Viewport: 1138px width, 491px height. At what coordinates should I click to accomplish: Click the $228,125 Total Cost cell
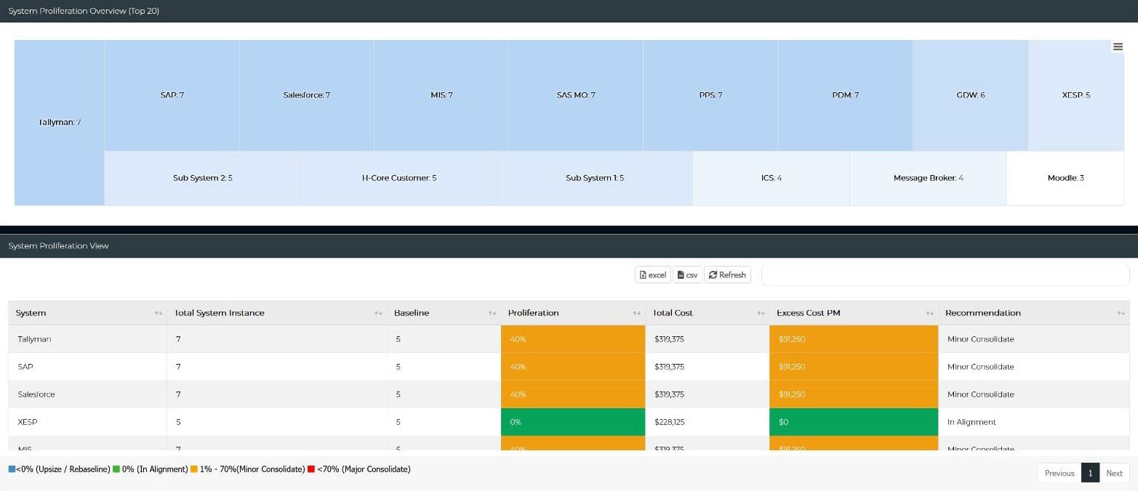pos(708,422)
